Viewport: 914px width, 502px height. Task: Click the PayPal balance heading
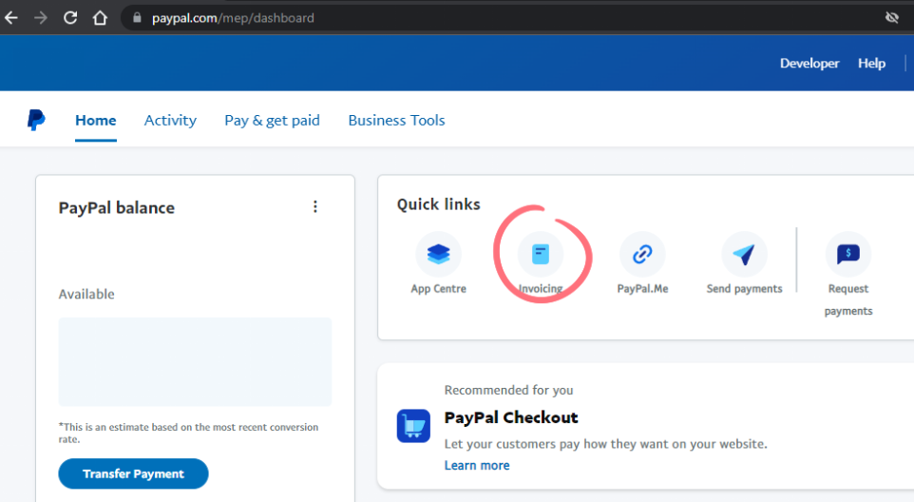pos(117,208)
